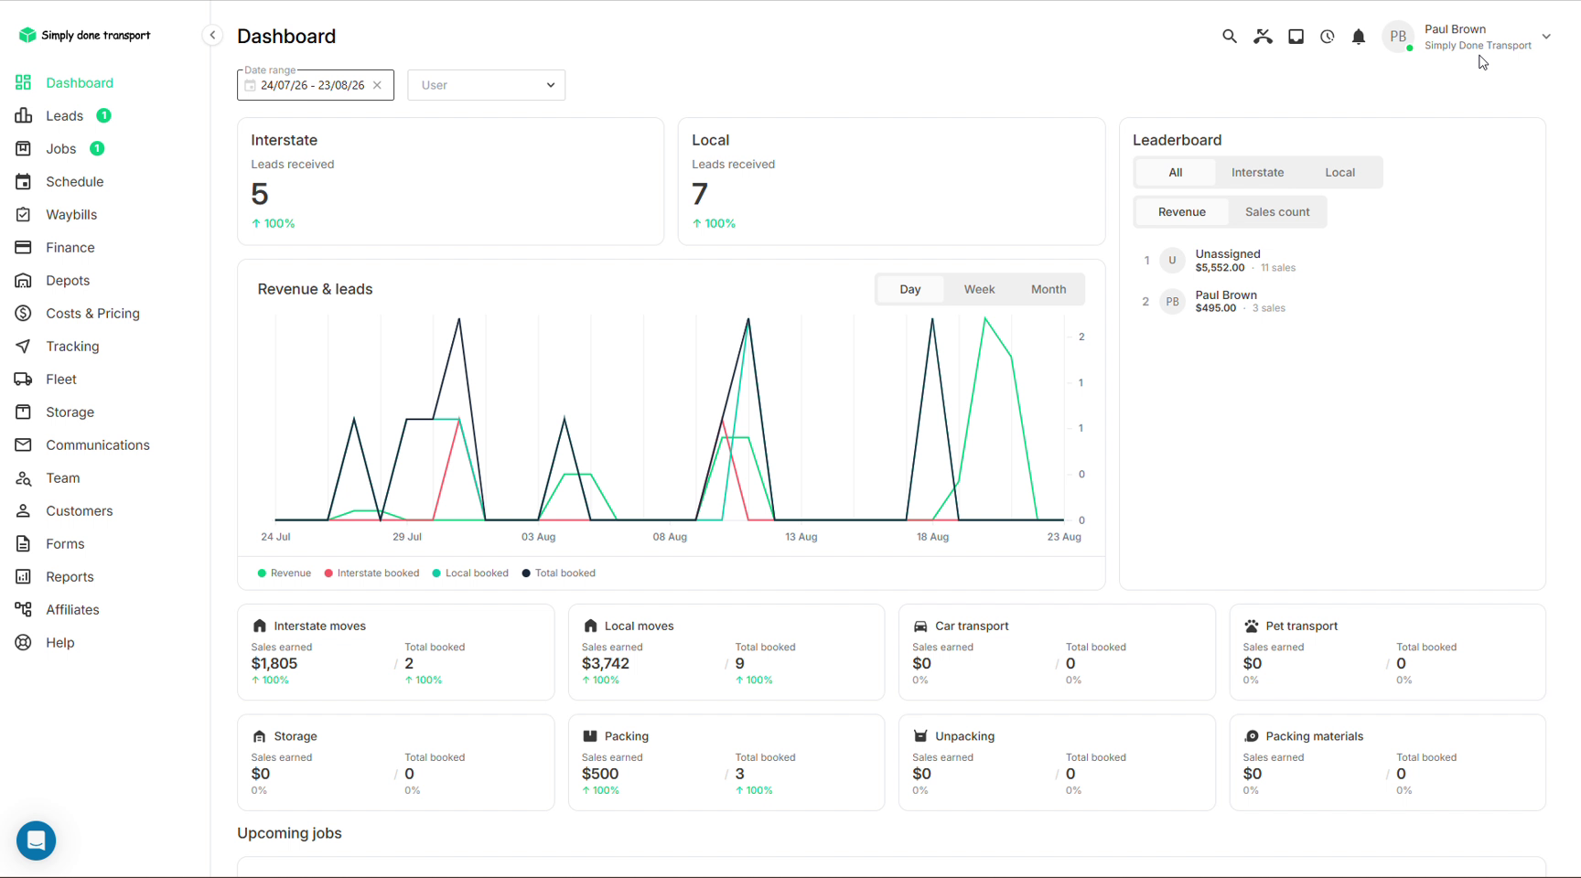Open Affiliates in the sidebar

click(72, 609)
